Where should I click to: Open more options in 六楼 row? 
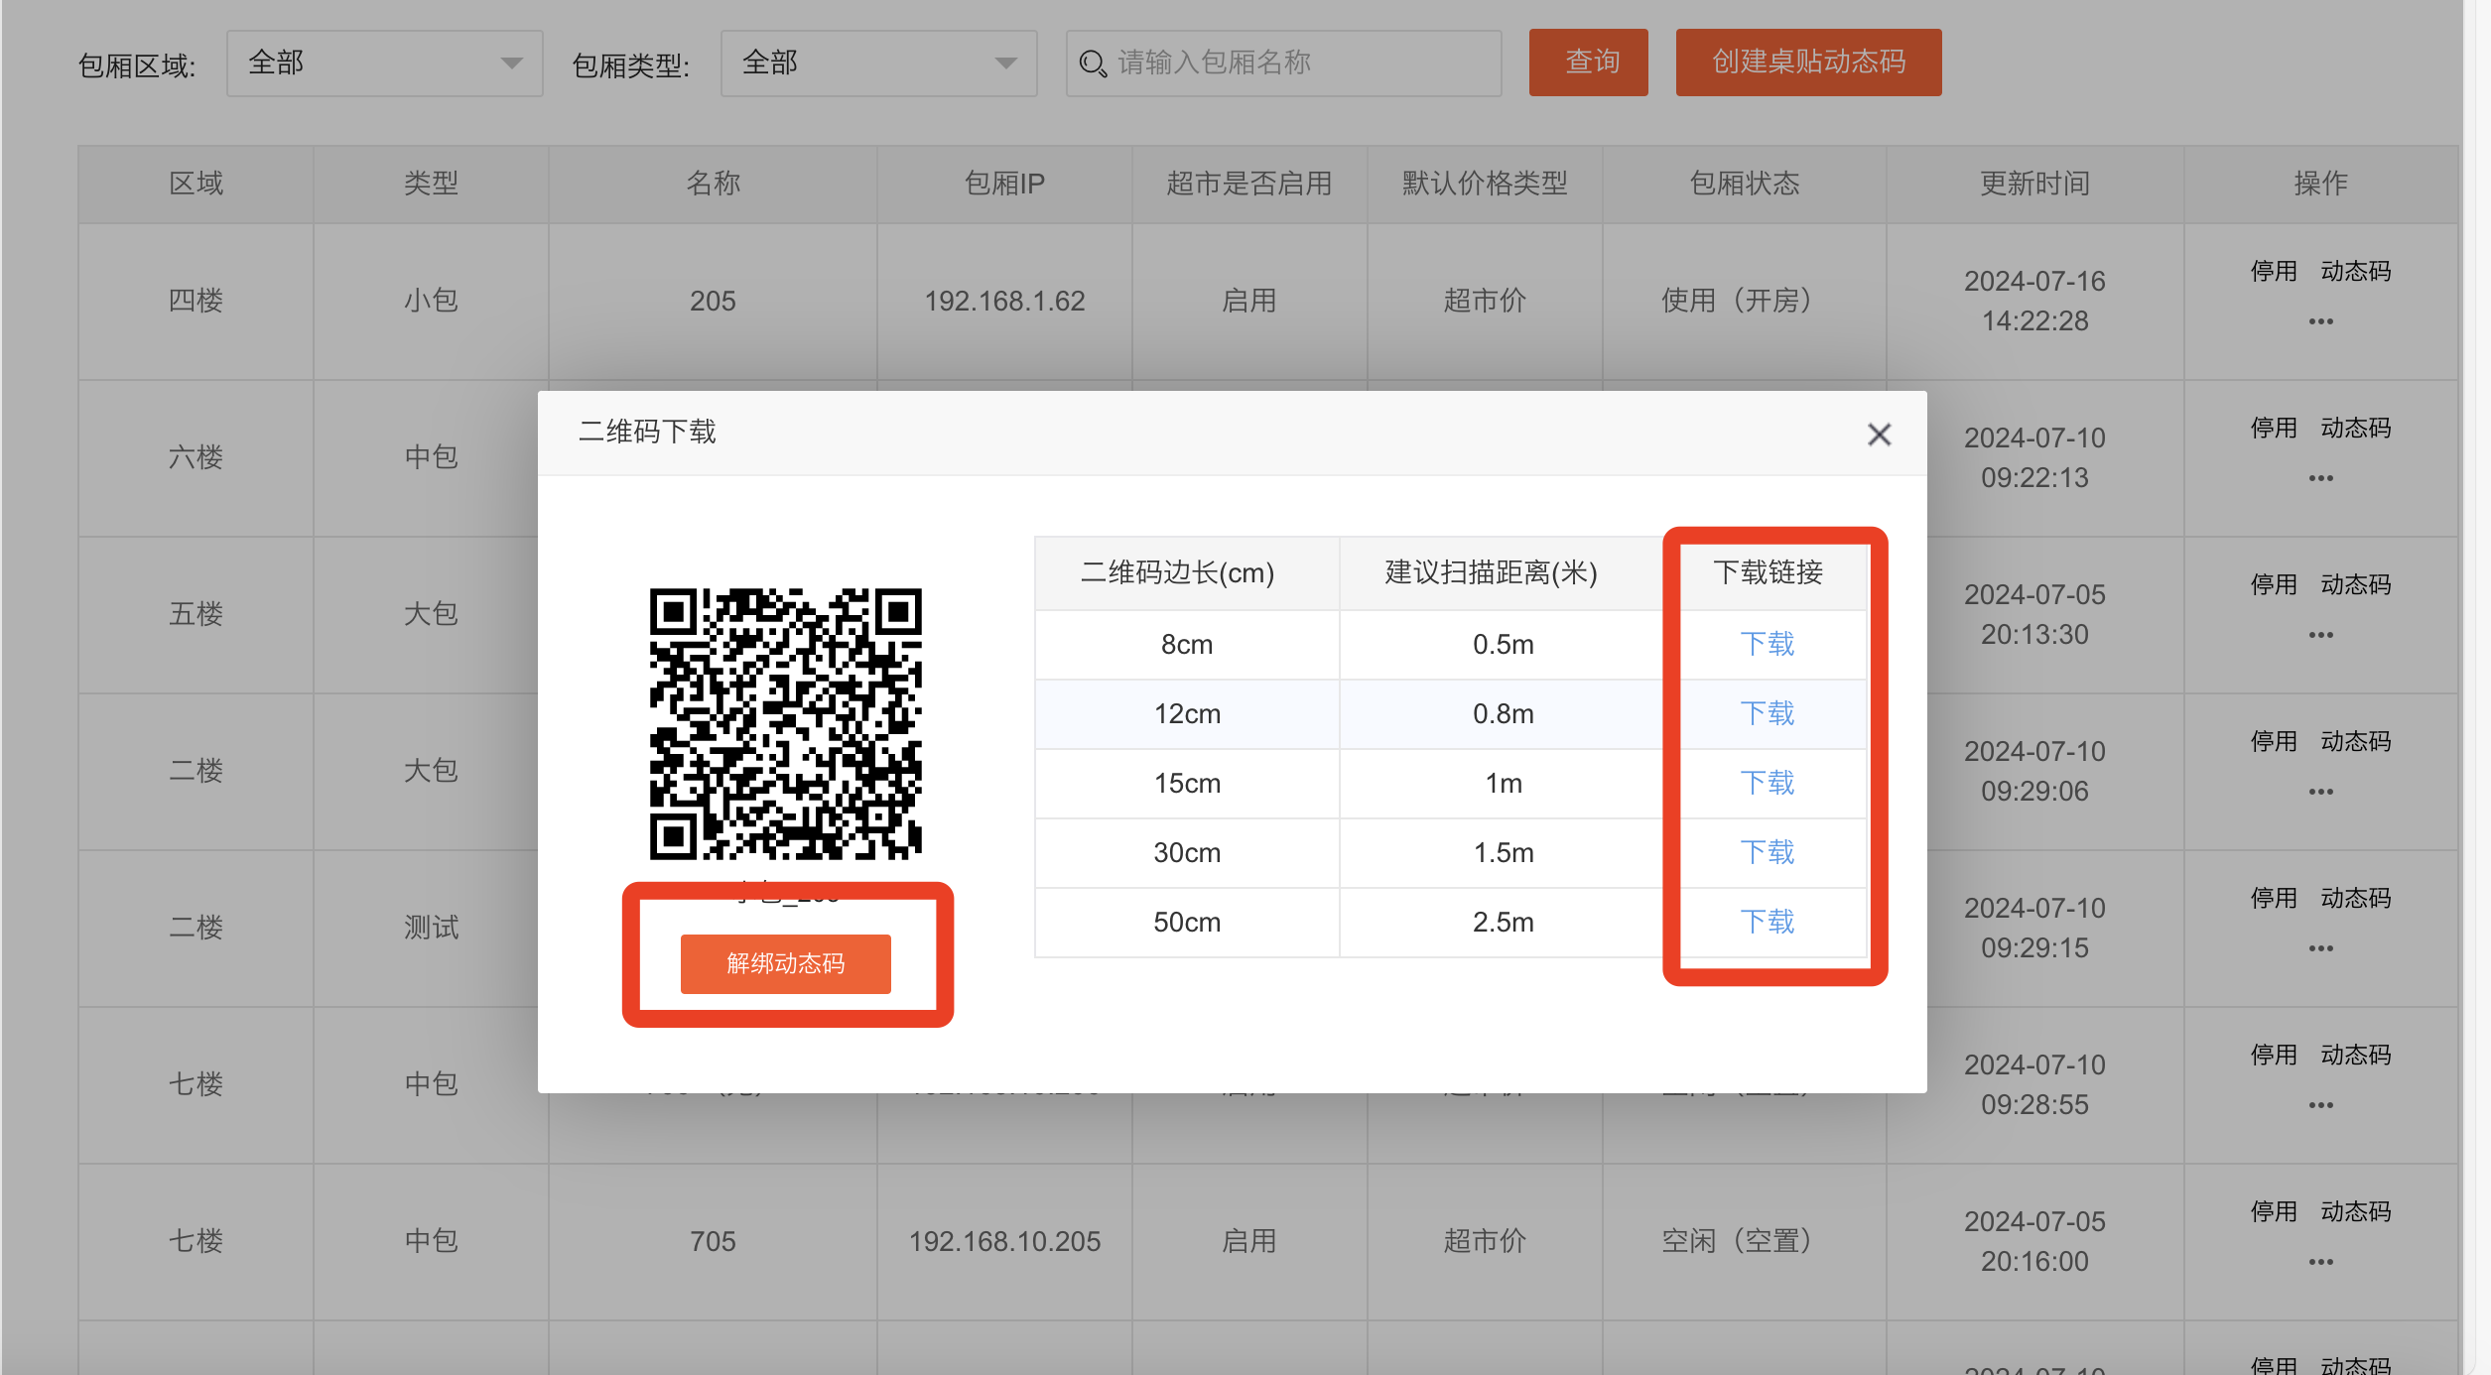(x=2320, y=478)
